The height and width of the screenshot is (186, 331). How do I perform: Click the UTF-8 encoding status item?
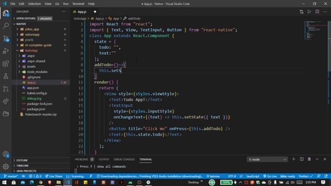232,176
